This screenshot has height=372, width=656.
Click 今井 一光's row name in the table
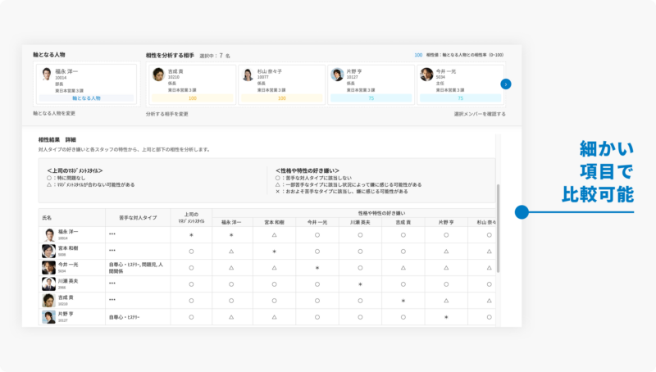click(x=69, y=264)
